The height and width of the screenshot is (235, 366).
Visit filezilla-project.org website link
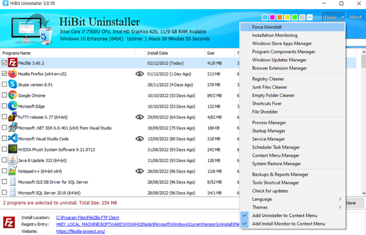click(80, 231)
